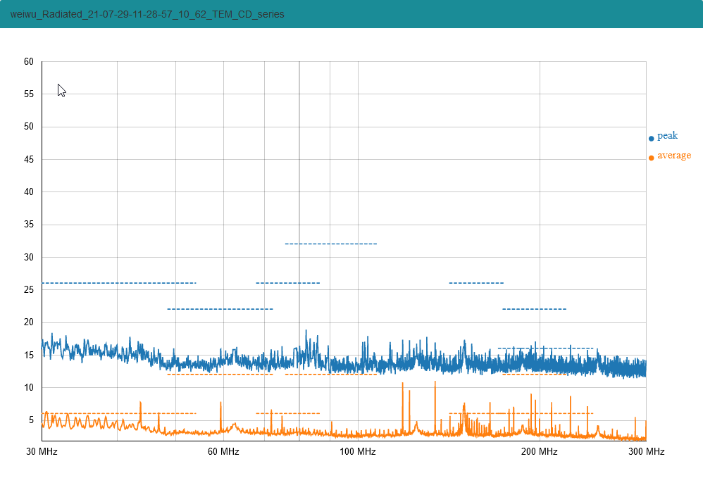Image resolution: width=703 pixels, height=478 pixels.
Task: Click the blue peak legend dot
Action: [651, 139]
